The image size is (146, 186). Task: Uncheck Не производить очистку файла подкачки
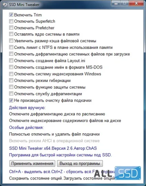pos(11,101)
